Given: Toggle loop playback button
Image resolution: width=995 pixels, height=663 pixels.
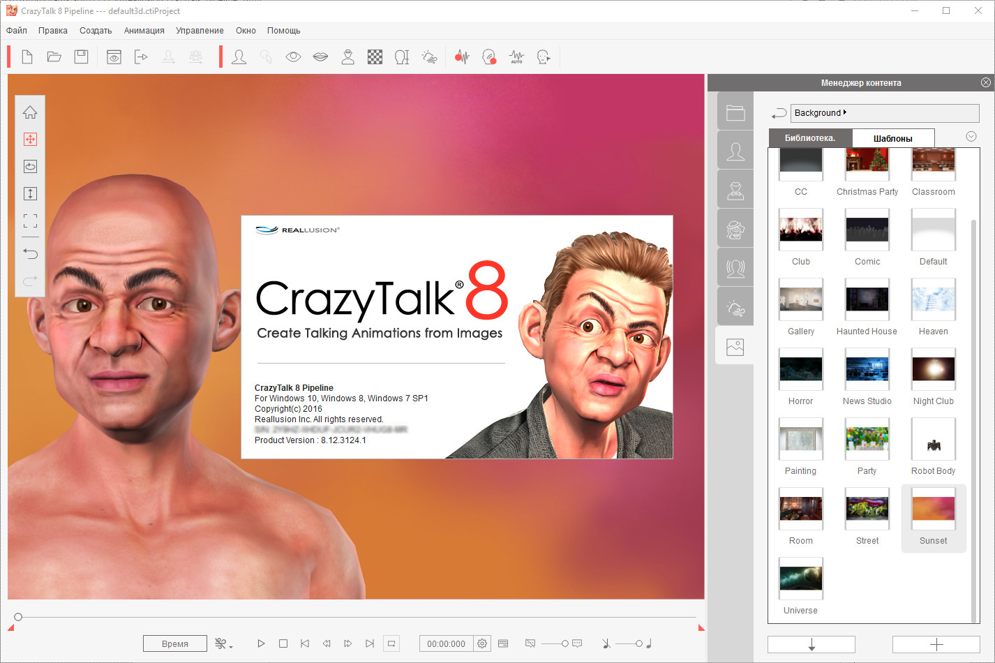Looking at the screenshot, I should click(391, 643).
